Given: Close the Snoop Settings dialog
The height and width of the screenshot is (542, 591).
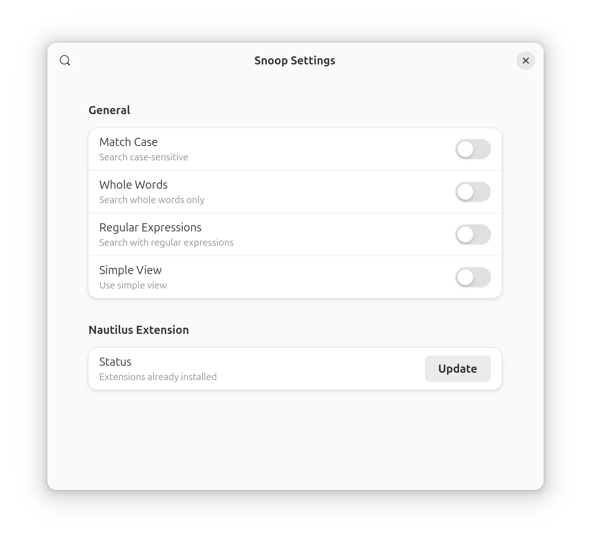Looking at the screenshot, I should (525, 61).
